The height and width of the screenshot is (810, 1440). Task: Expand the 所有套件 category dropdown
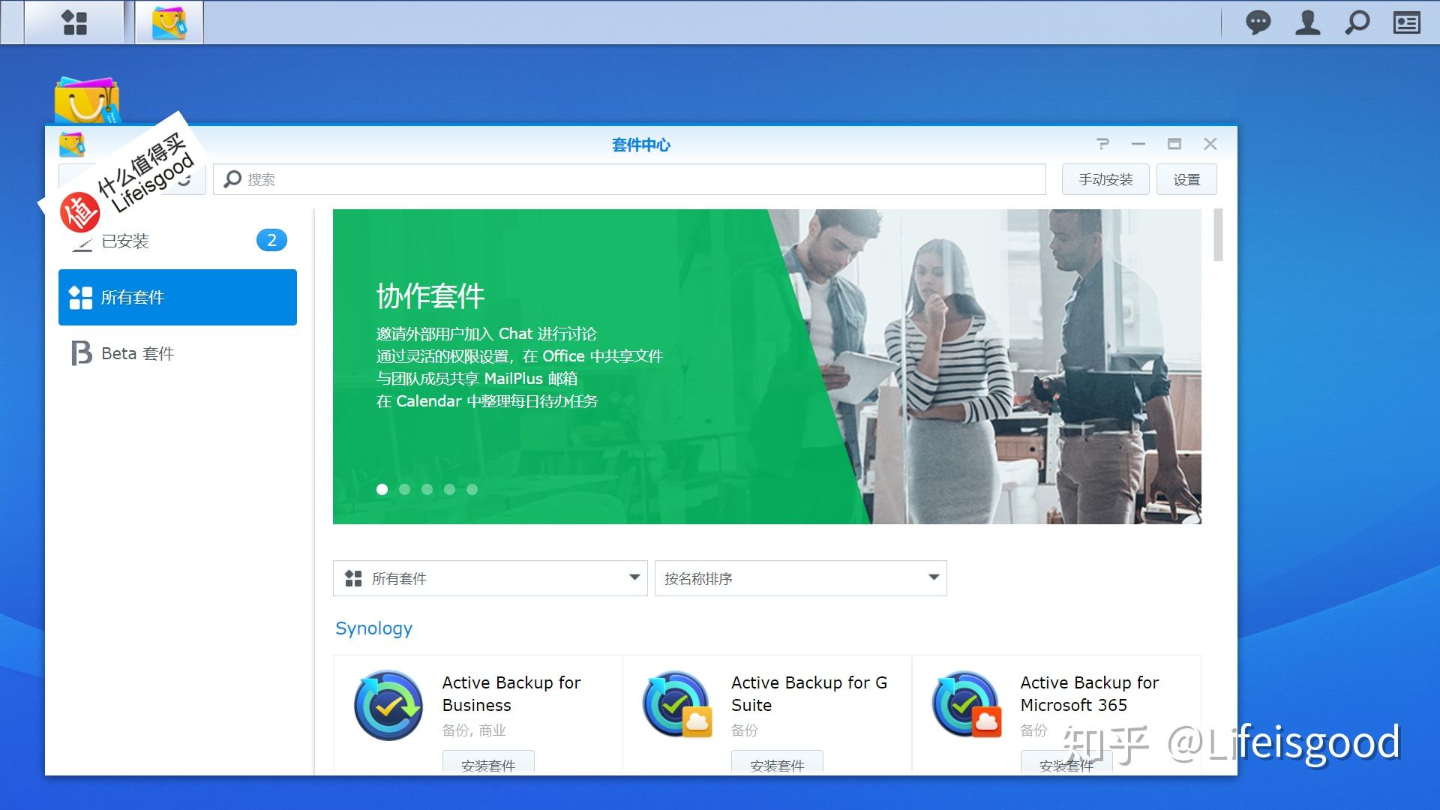[490, 578]
